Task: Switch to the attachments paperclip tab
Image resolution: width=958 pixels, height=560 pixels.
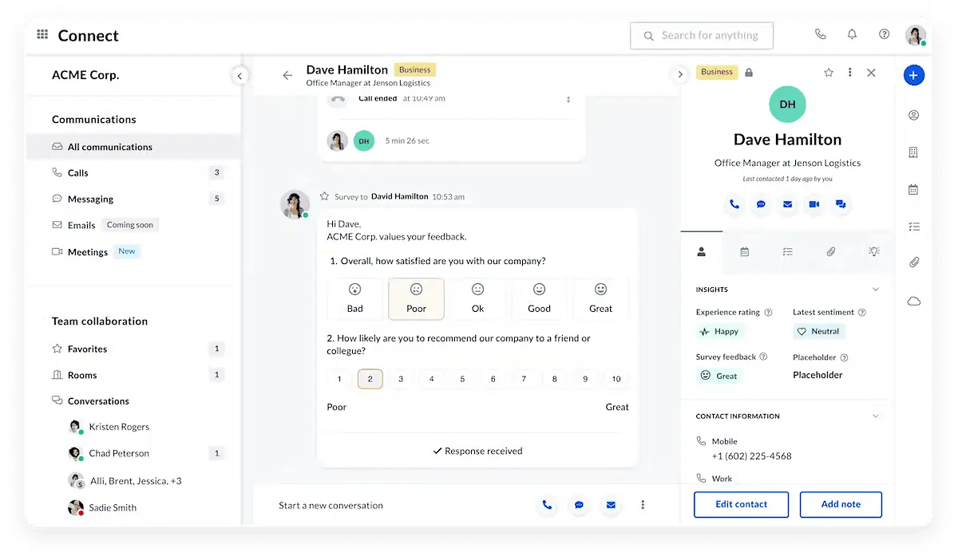Action: click(x=830, y=251)
